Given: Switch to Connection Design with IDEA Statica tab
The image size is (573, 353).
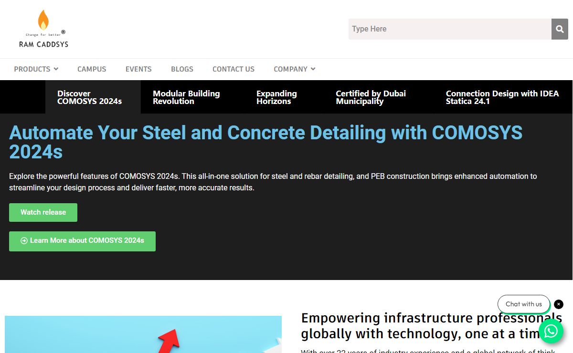Looking at the screenshot, I should 502,97.
